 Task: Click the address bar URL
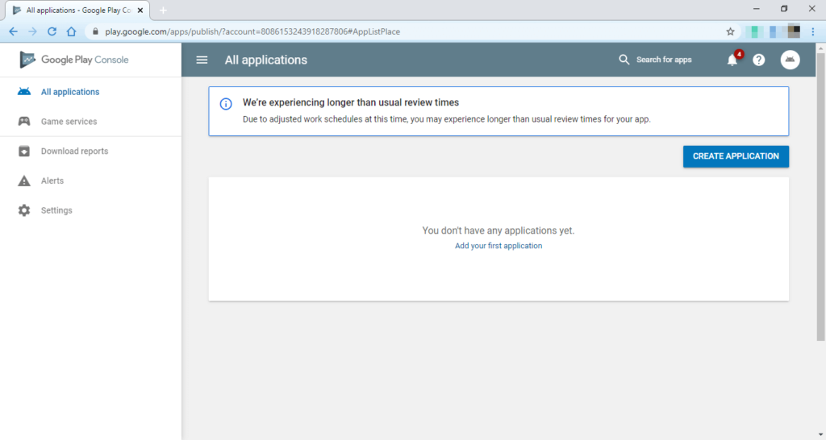coord(252,31)
